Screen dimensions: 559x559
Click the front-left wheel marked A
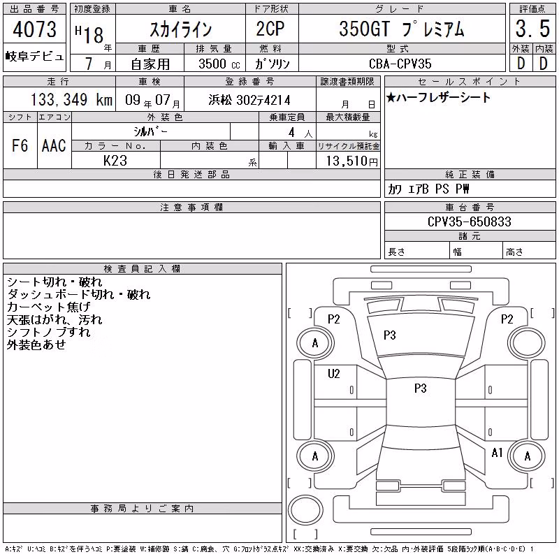pyautogui.click(x=315, y=343)
